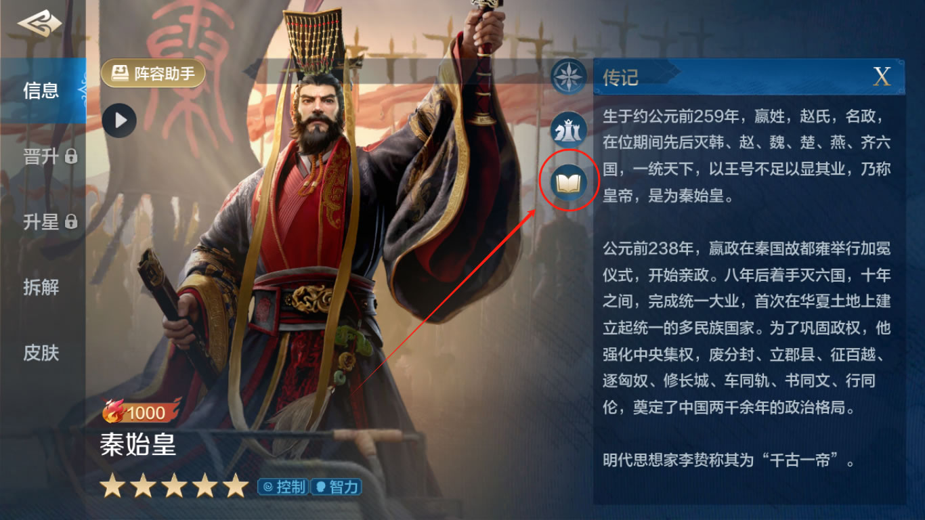Play the hero animation preview
Viewport: 925px width, 520px height.
click(120, 121)
